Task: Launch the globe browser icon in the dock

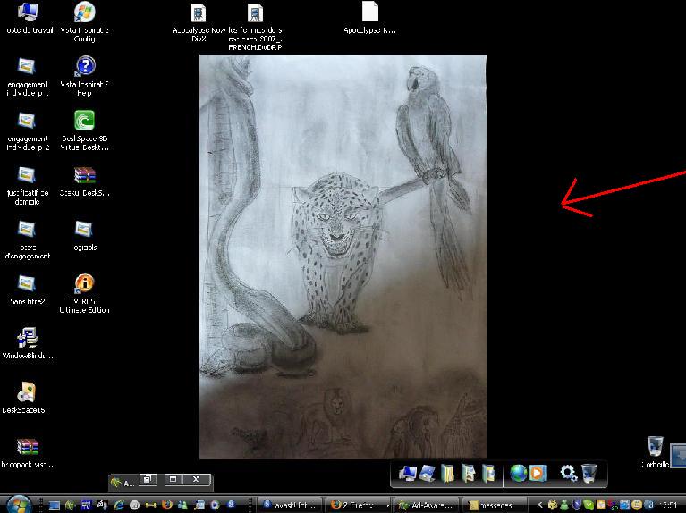Action: (x=519, y=473)
